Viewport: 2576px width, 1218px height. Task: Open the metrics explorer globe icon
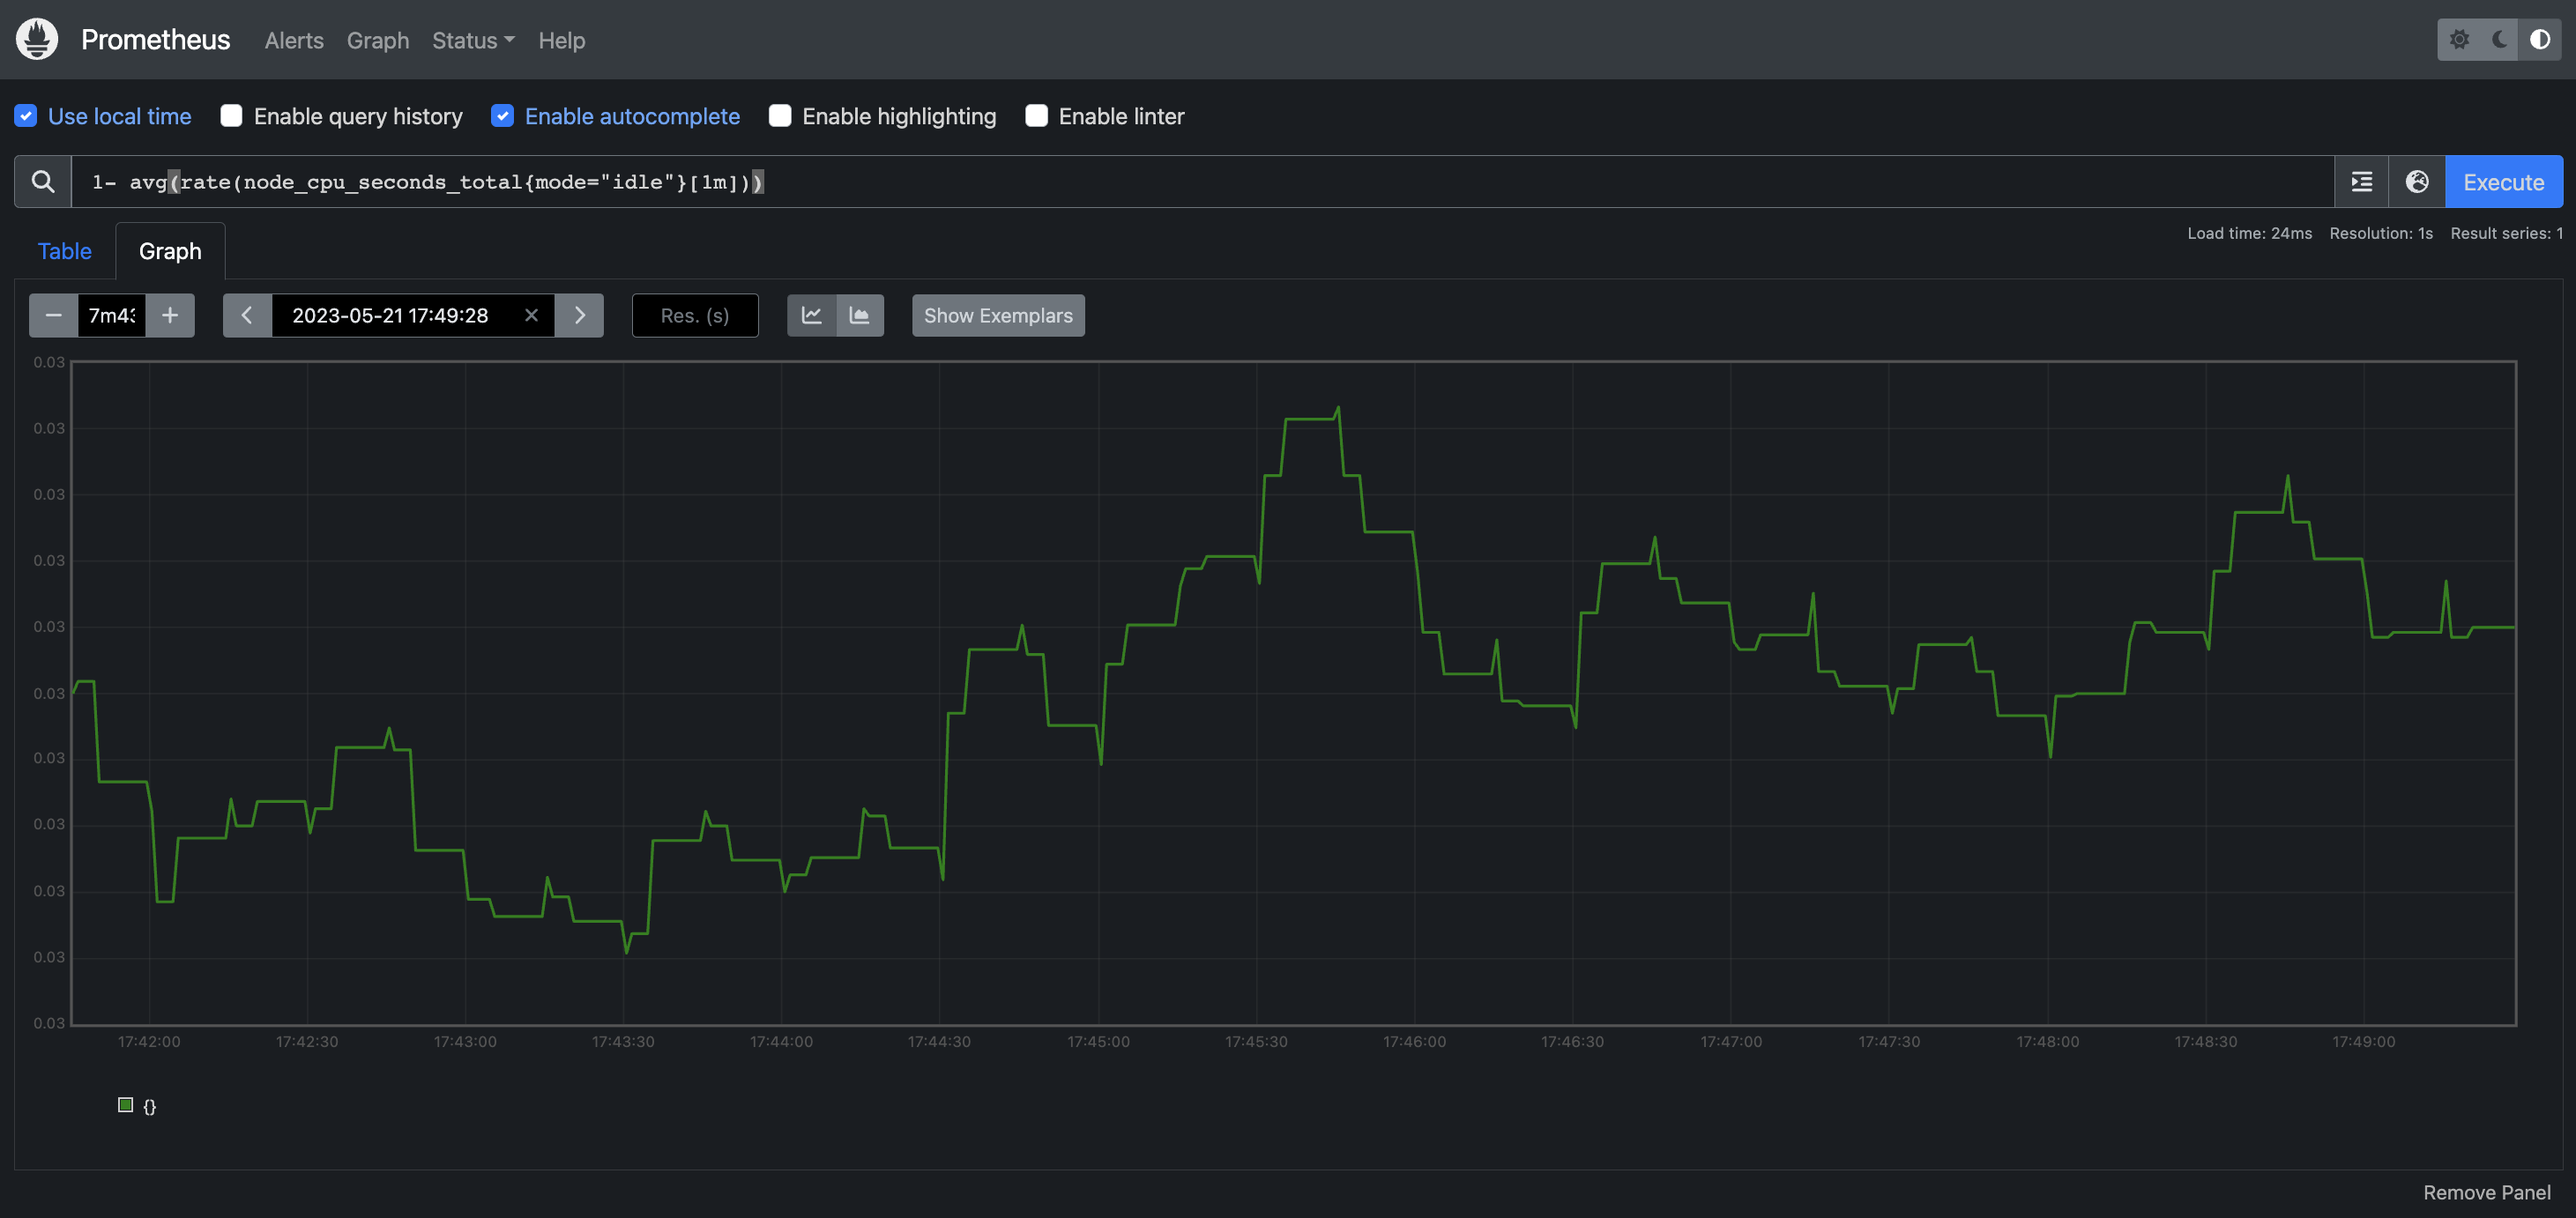point(2417,182)
